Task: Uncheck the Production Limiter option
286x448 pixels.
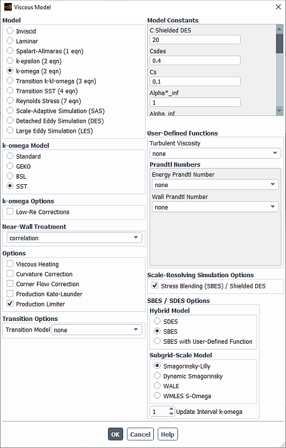Action: (10, 304)
